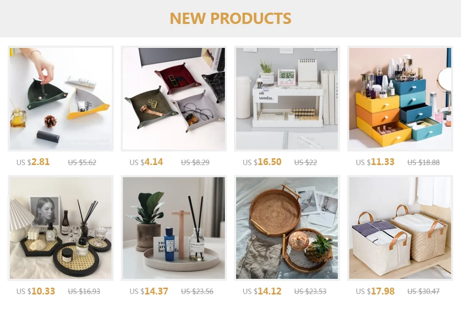View the black rattan coaster trays product
Screen dimensions: 461x314
(x=61, y=228)
